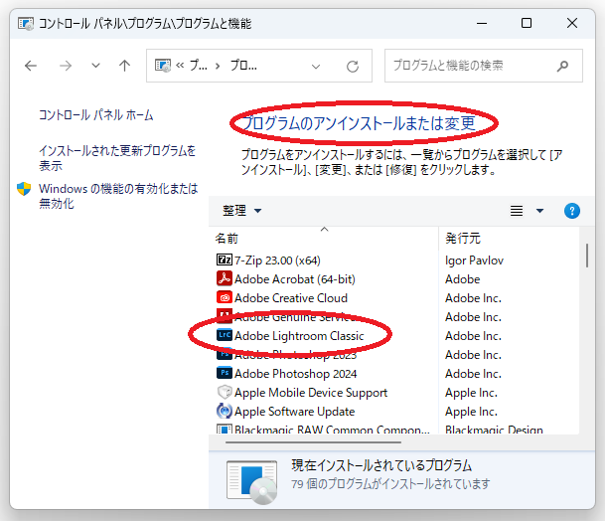Click the window title bar icon
Screen dimensions: 605x521
coord(26,24)
